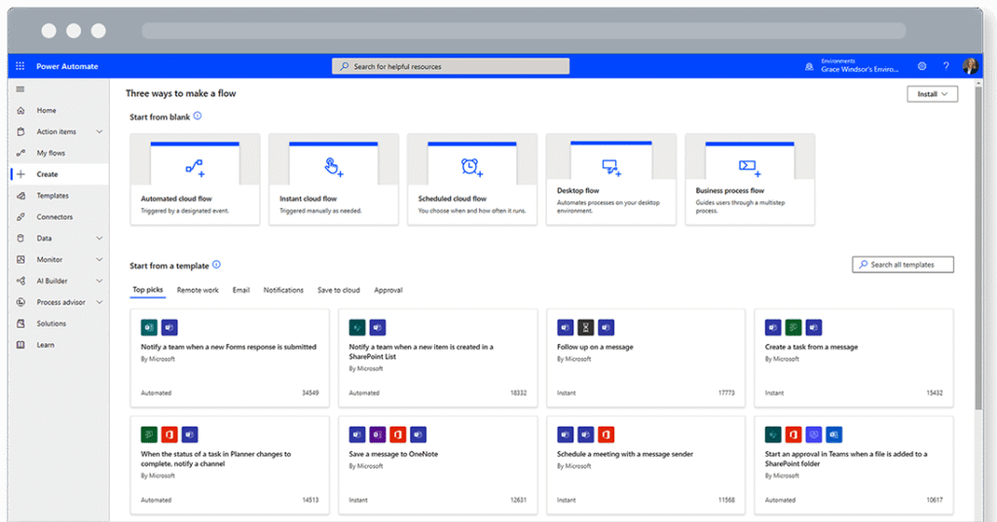997x522 pixels.
Task: Click the Automated cloud flow icon
Action: [195, 167]
